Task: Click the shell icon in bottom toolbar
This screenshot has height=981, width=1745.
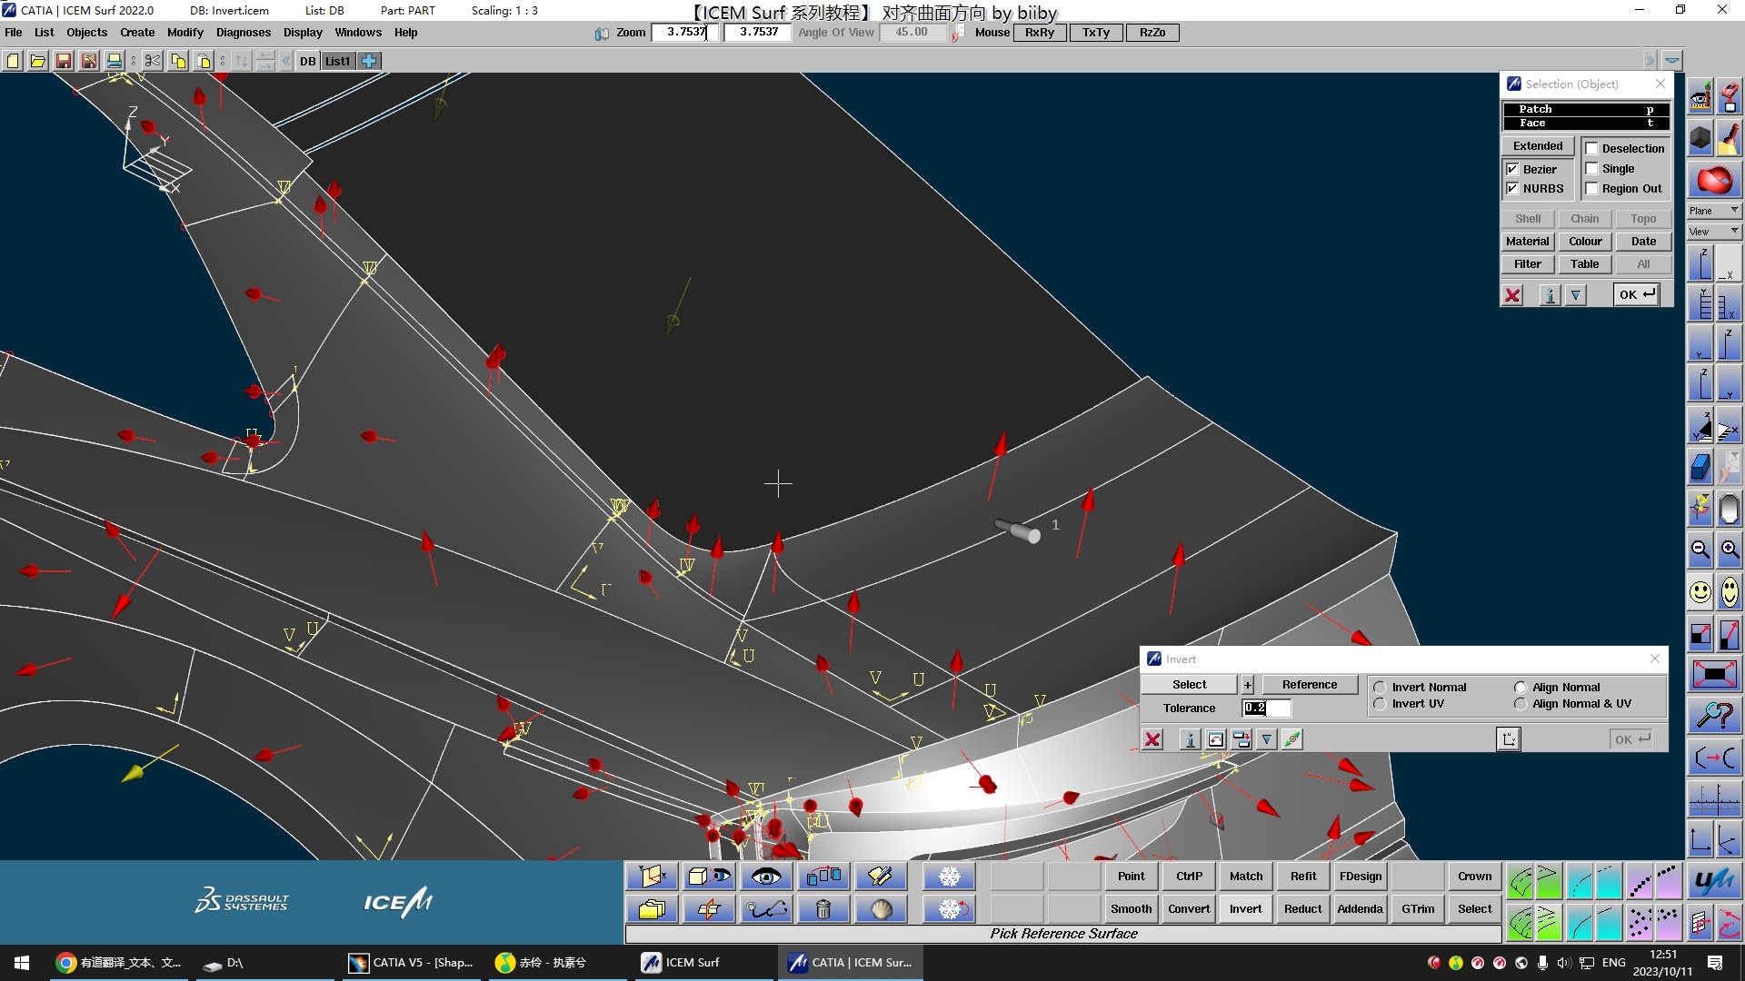Action: click(x=881, y=909)
